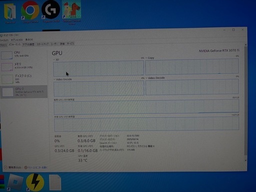This screenshot has width=256, height=192.
Task: Click the 簡易表示(D) button
Action: point(12,167)
